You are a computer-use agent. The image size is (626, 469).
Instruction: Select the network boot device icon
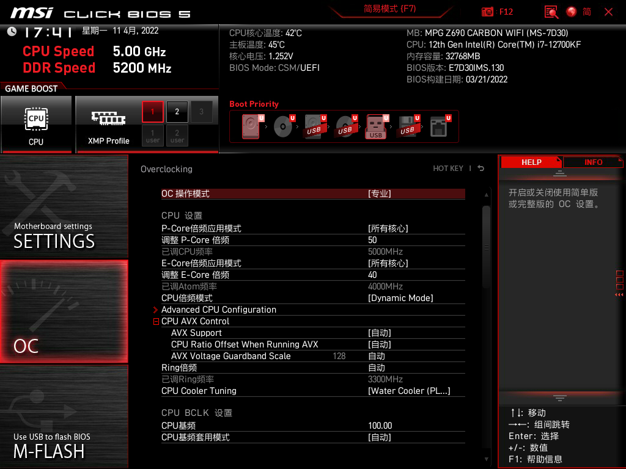[440, 126]
